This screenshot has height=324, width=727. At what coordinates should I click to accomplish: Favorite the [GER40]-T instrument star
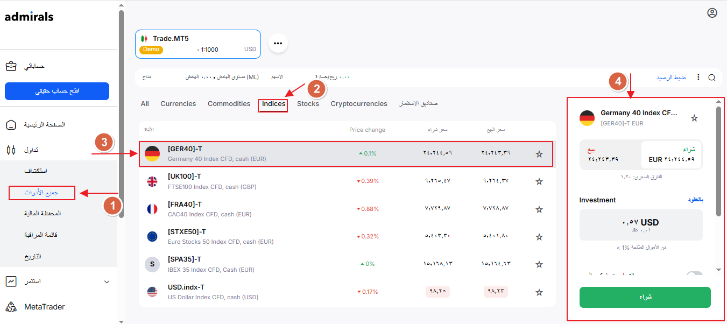539,154
